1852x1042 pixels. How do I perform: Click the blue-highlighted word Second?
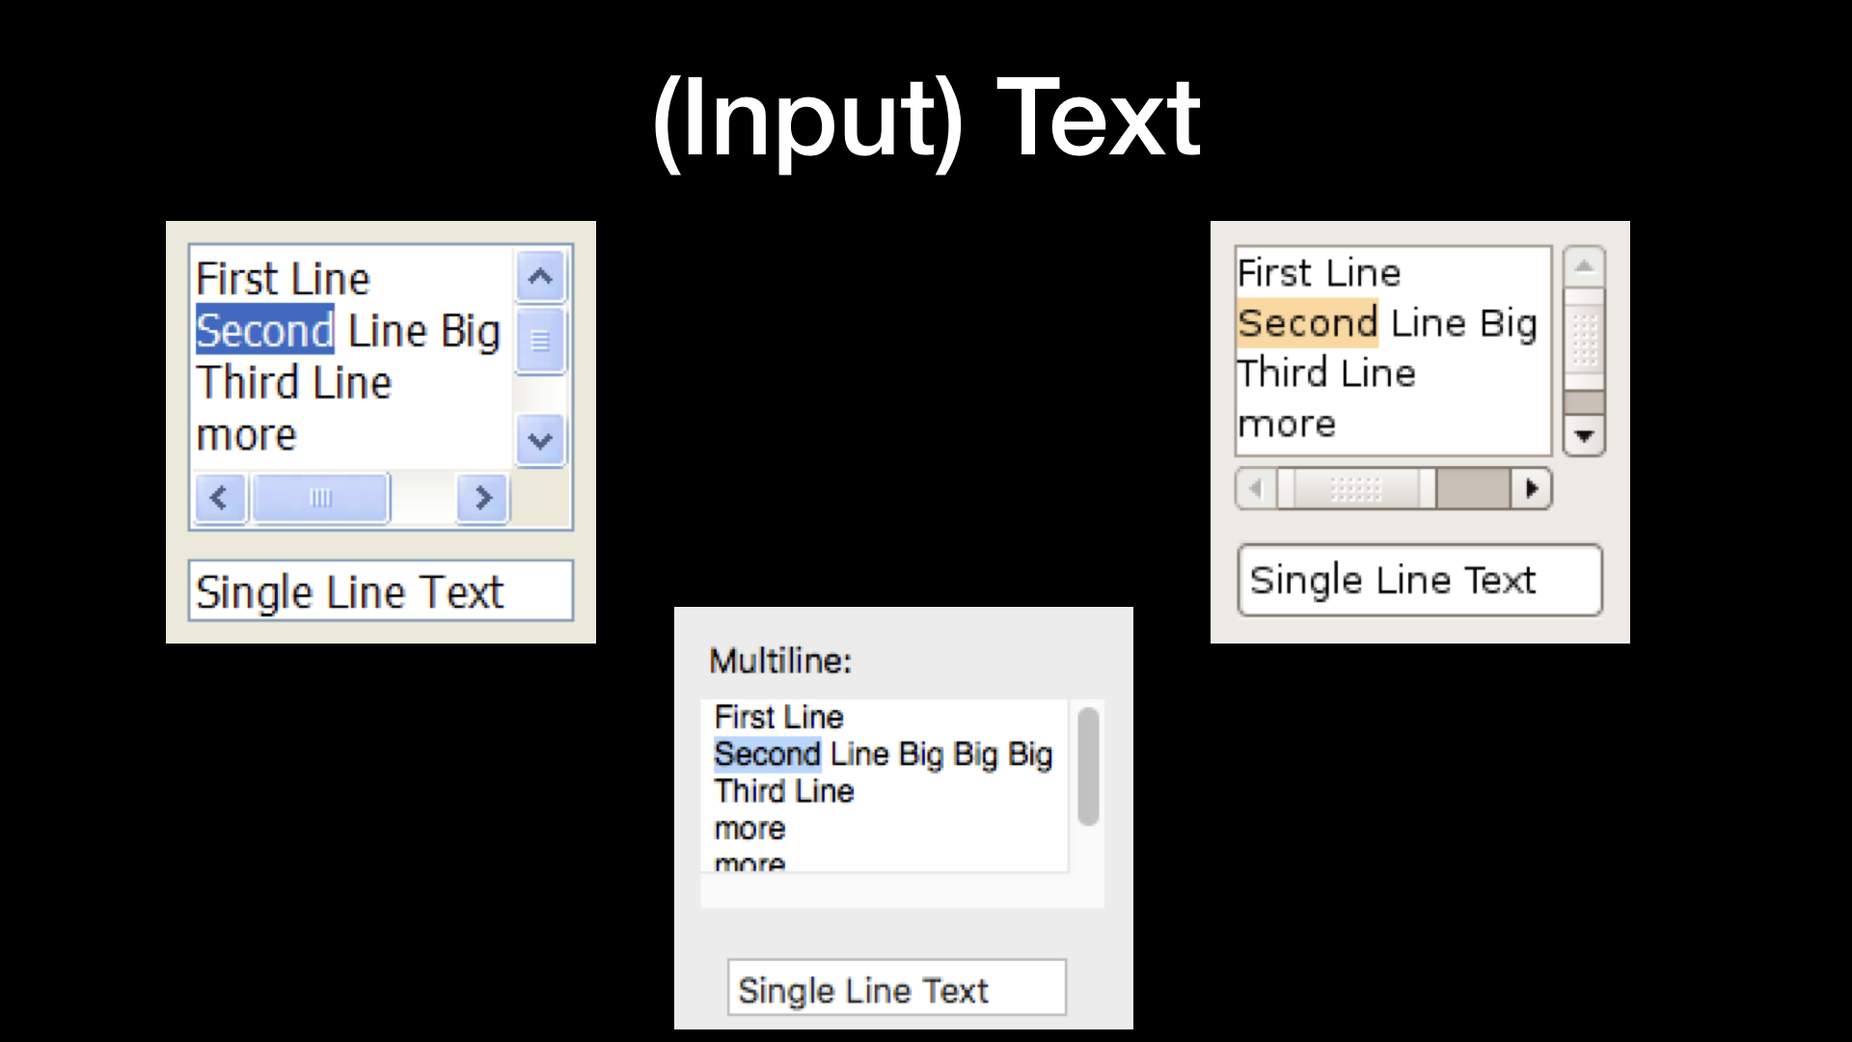click(265, 330)
